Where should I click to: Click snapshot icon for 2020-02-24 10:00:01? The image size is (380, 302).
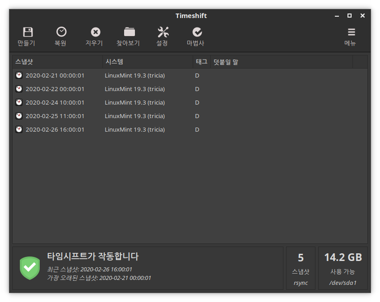(x=19, y=102)
